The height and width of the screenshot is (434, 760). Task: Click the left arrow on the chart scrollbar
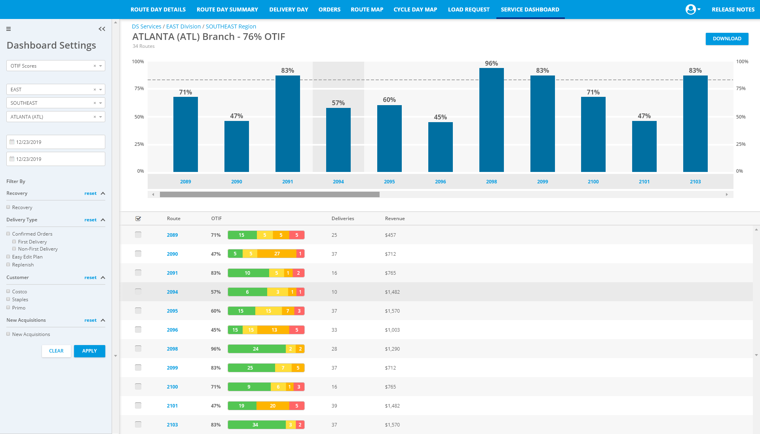(x=153, y=194)
